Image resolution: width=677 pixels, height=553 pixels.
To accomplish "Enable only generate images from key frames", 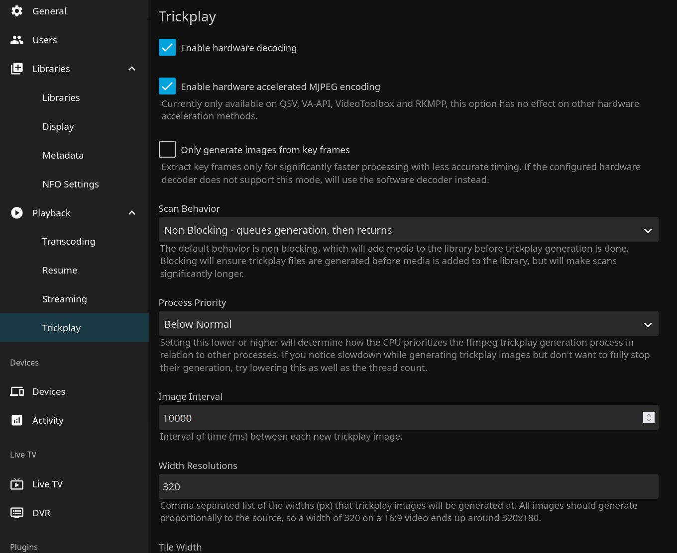I will tap(167, 150).
